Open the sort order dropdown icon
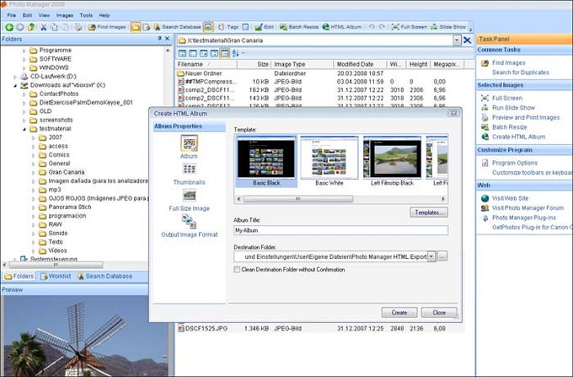573x377 pixels. [237, 53]
